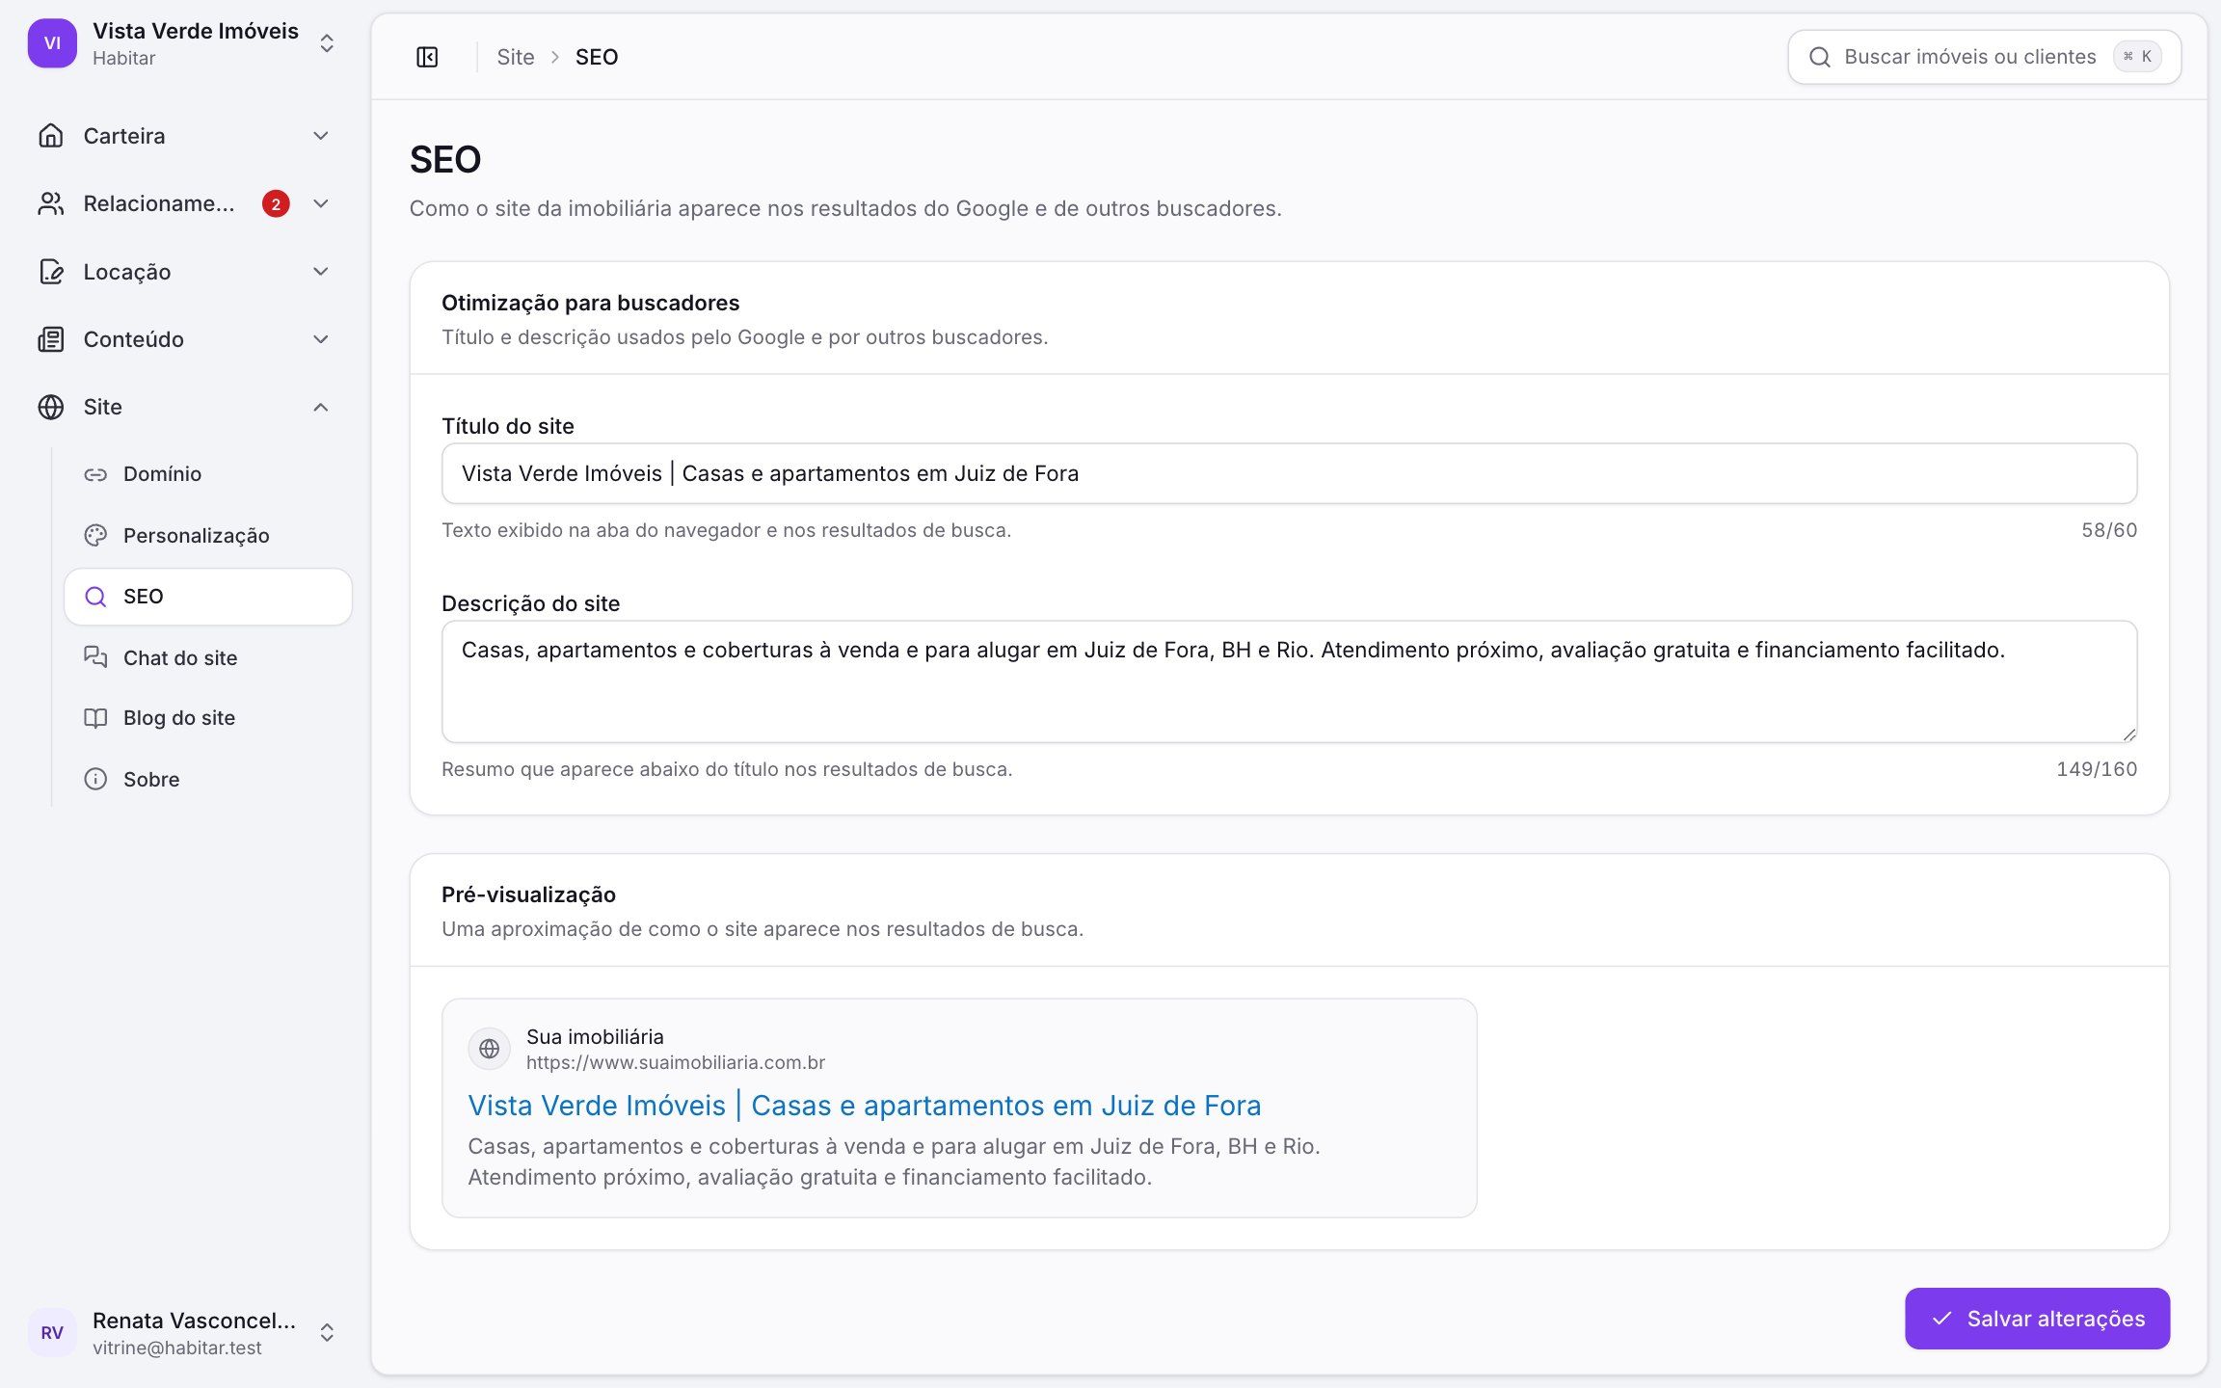Collapse the sidebar with the panel toggle icon

pyautogui.click(x=427, y=57)
